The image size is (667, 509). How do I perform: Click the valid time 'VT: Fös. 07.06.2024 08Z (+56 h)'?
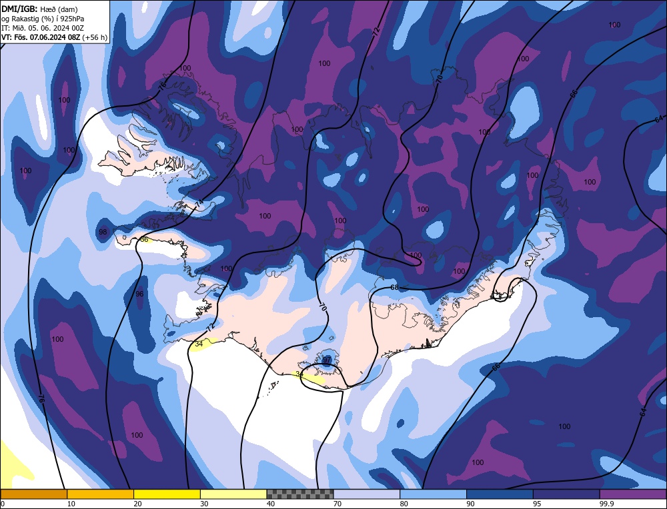tap(54, 37)
